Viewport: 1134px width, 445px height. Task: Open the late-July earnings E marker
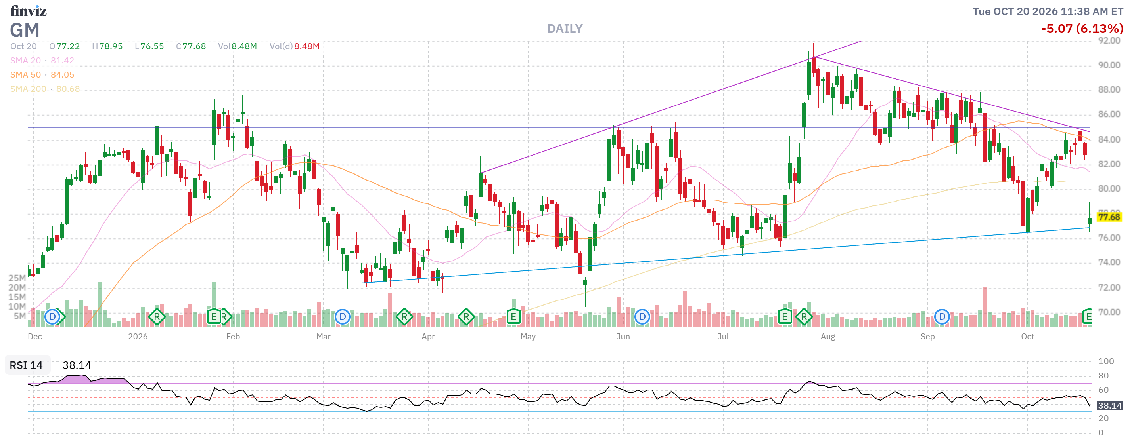coord(784,317)
